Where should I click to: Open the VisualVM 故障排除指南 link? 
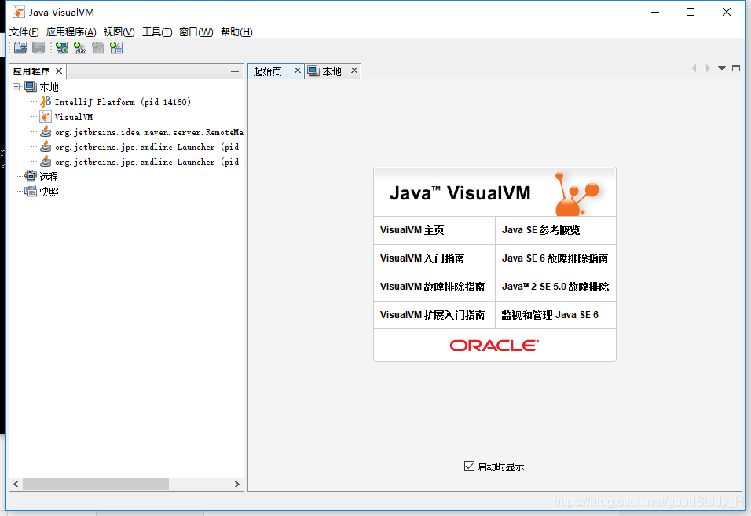432,287
